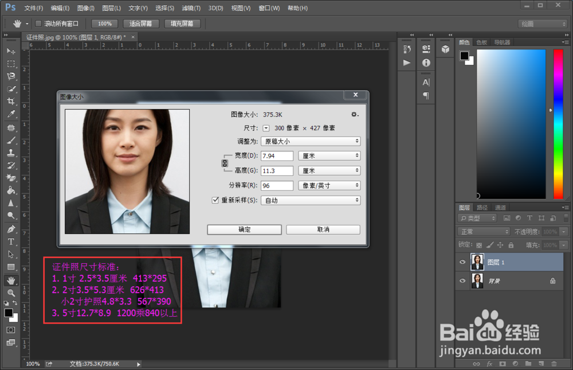Open resolution unit dropdown 像素/英寸
The height and width of the screenshot is (370, 573).
tap(329, 185)
